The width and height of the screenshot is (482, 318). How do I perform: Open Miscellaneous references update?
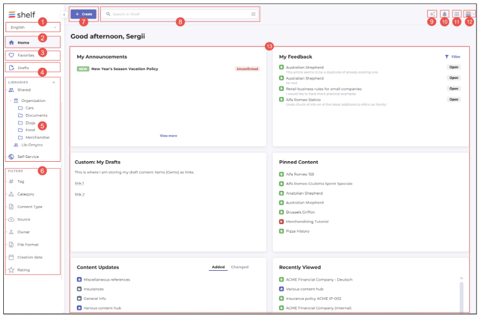pyautogui.click(x=107, y=280)
